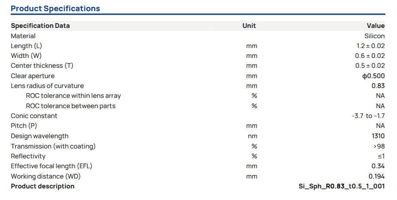The width and height of the screenshot is (397, 200).
Task: Click the 1.2 ± 0.02 length value
Action: coord(370,46)
